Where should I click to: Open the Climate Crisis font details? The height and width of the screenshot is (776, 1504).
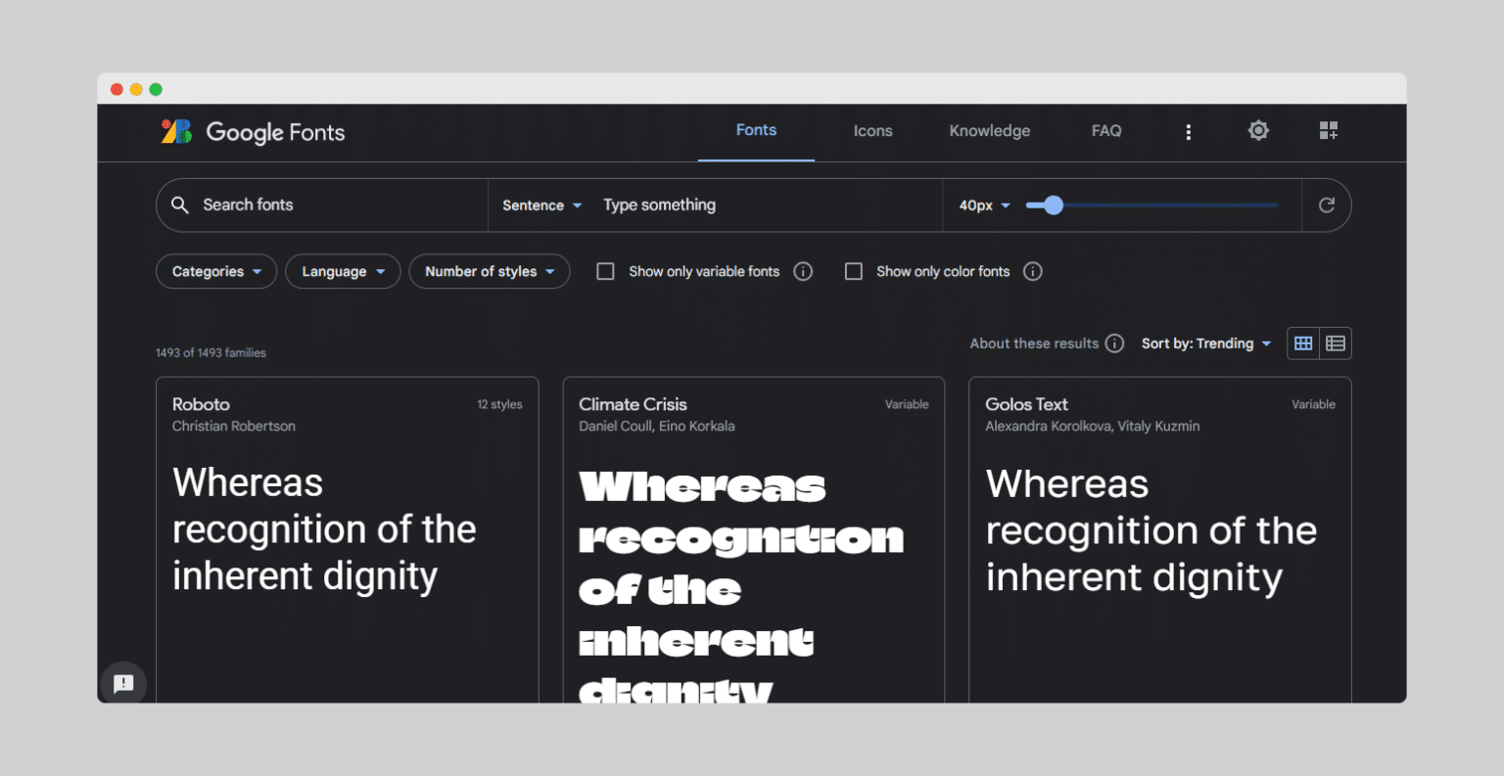[x=754, y=538]
